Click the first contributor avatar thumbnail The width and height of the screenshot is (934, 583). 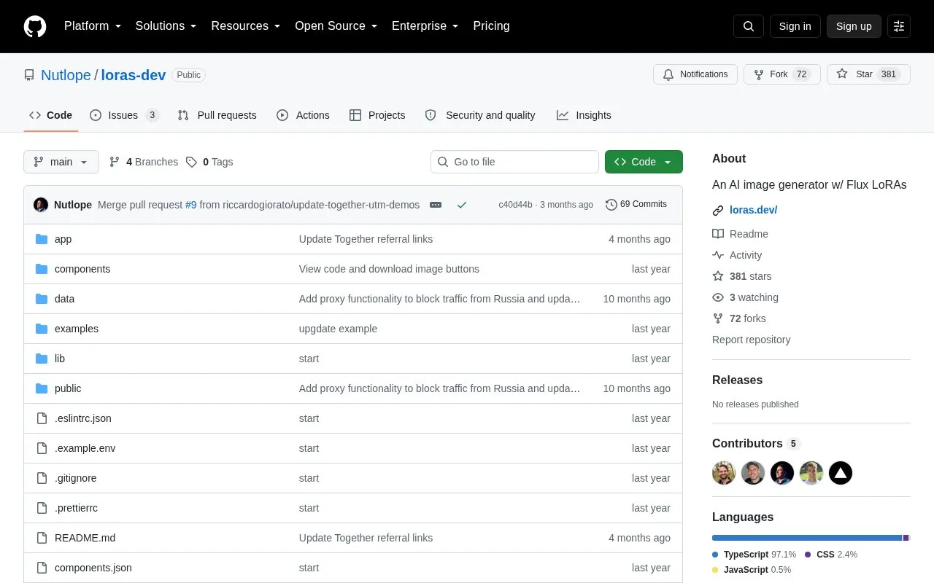click(x=724, y=473)
